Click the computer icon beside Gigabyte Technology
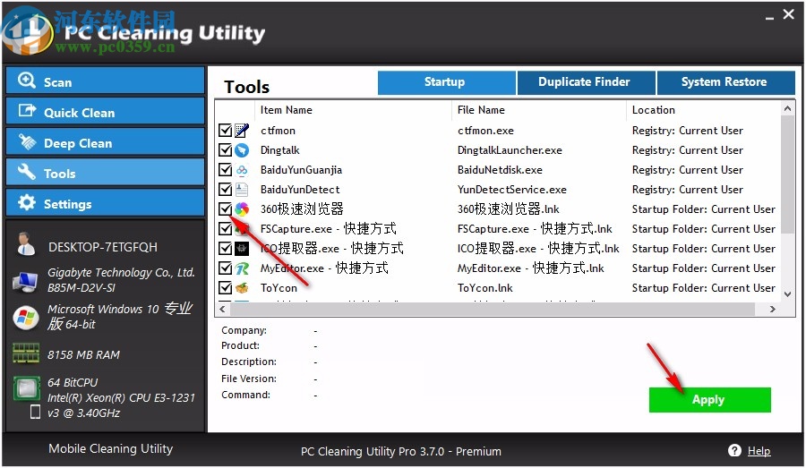Screen dimensions: 806x468 click(x=25, y=282)
